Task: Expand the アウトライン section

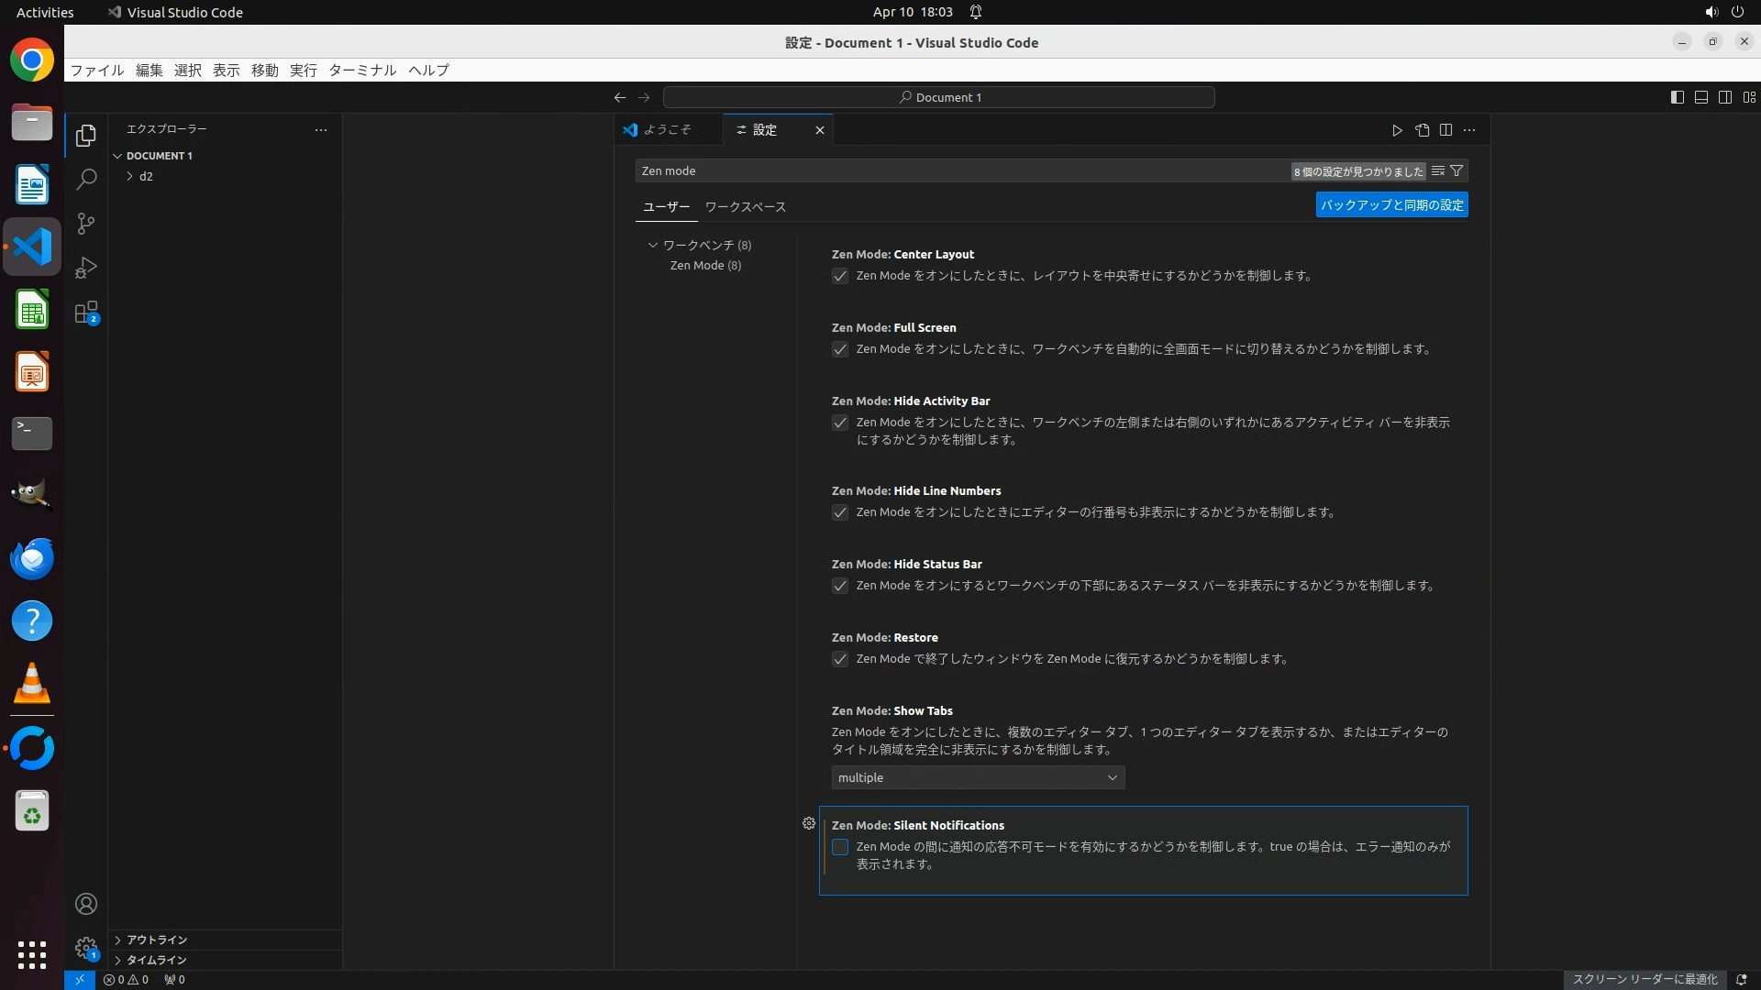Action: click(x=157, y=940)
